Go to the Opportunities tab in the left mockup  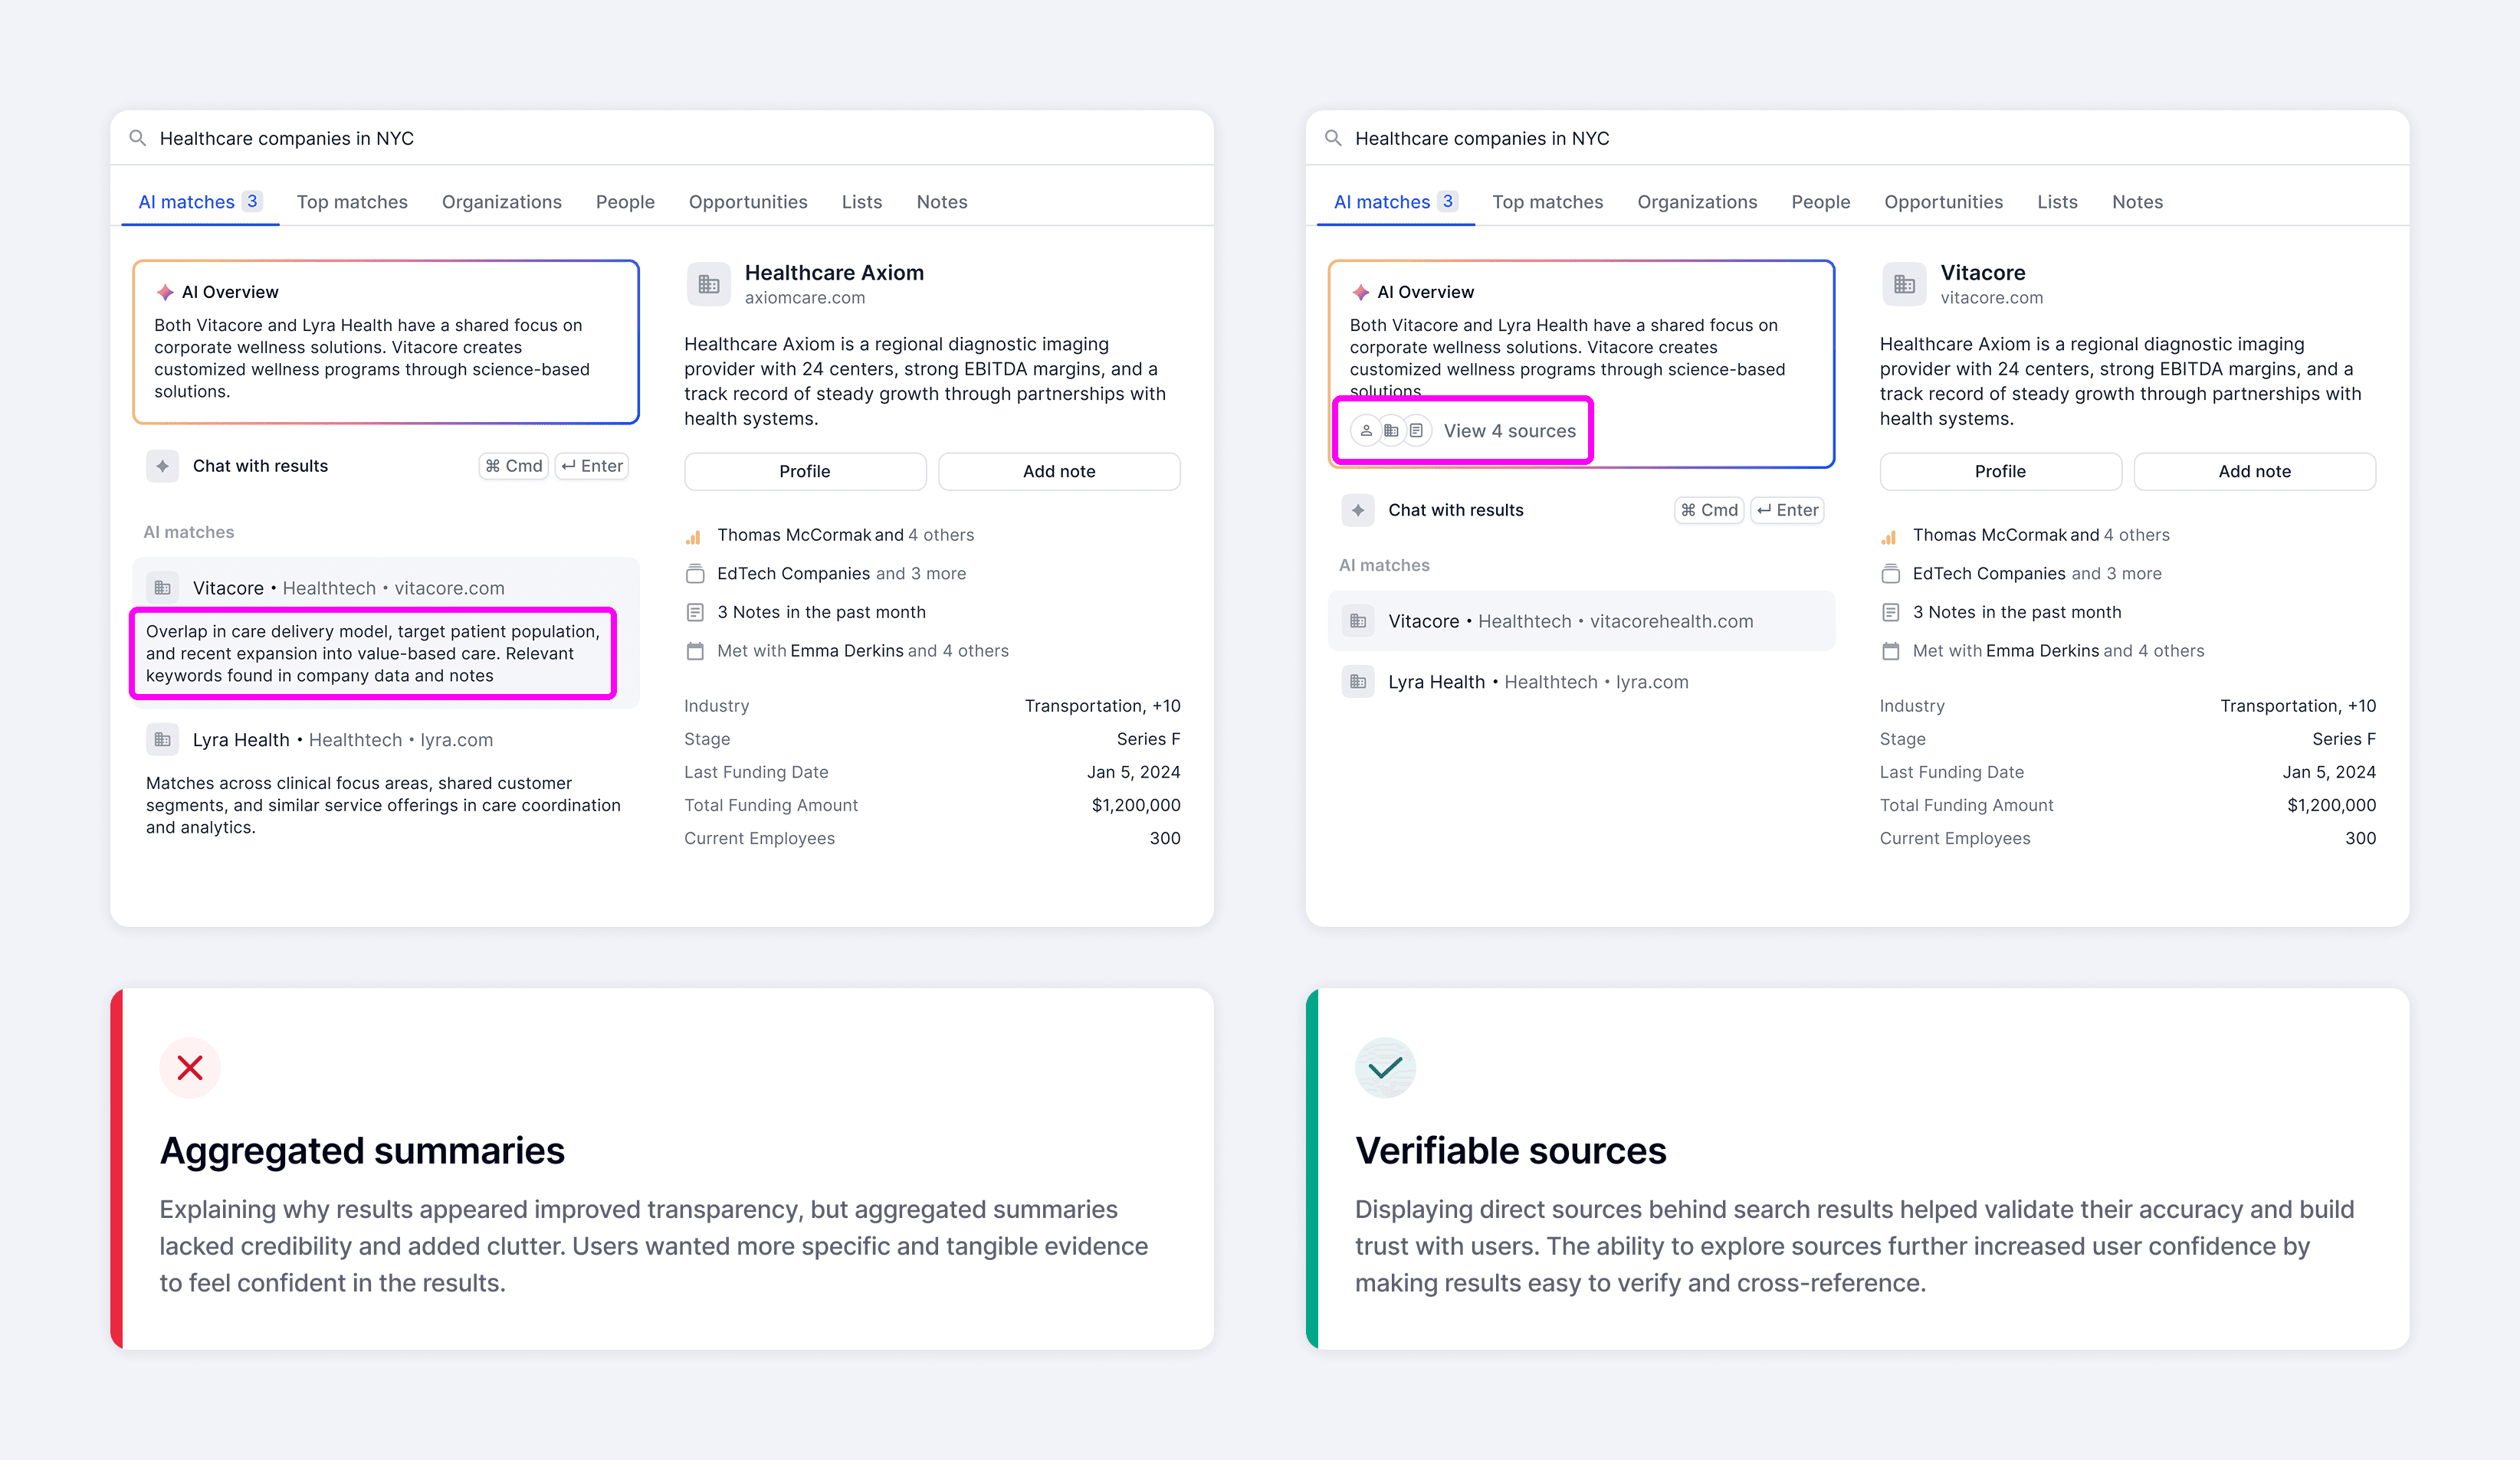pos(748,202)
